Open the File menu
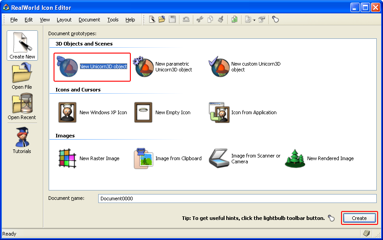This screenshot has width=383, height=240. click(x=14, y=20)
